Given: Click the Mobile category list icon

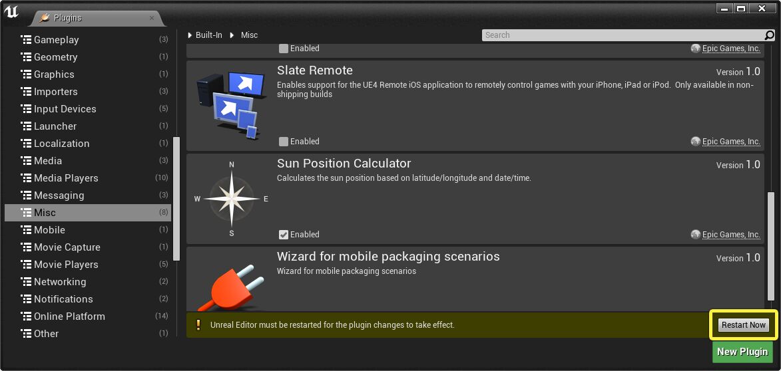Looking at the screenshot, I should (x=26, y=230).
